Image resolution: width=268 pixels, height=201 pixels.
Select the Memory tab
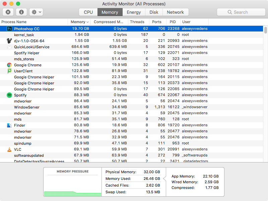[x=110, y=12]
